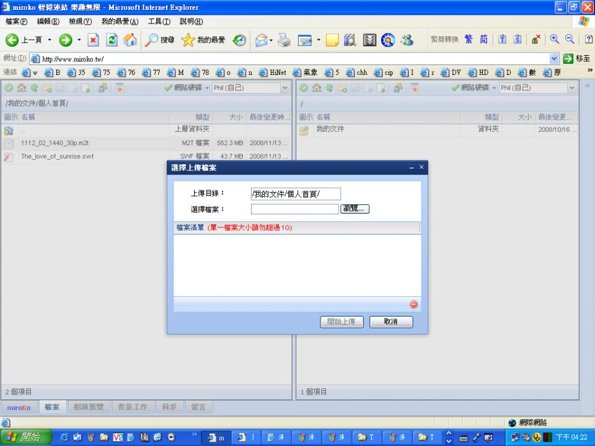Open the 氣象 link in links bar
This screenshot has width=595, height=446.
click(305, 72)
